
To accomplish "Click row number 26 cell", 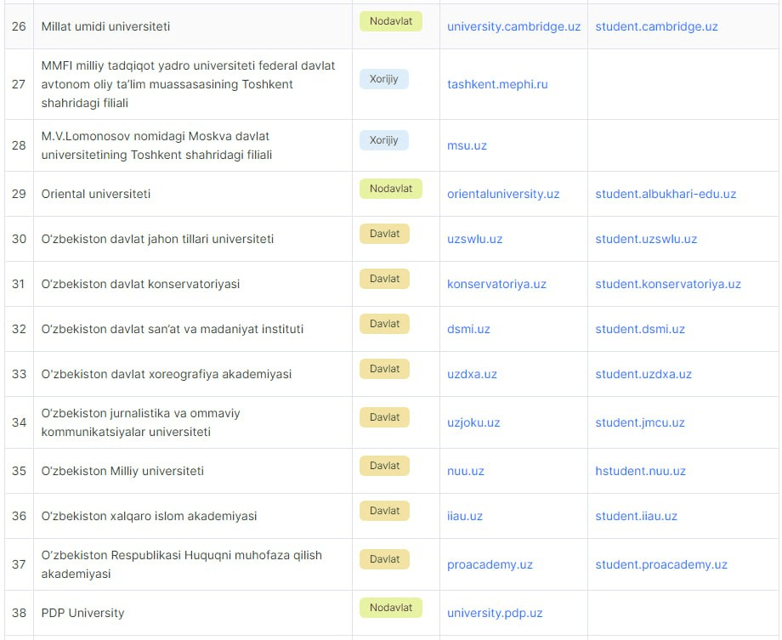I will pos(19,26).
